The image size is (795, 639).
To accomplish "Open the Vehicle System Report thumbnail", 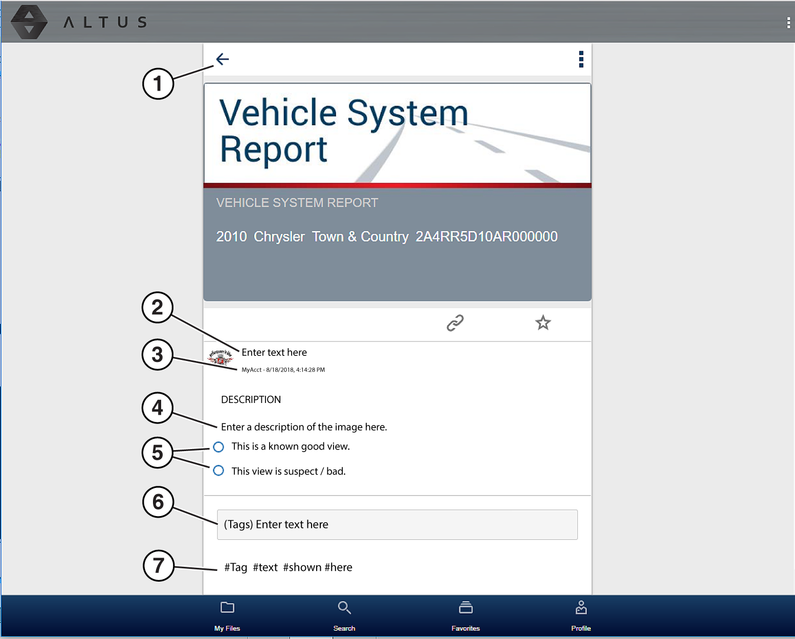I will point(397,192).
